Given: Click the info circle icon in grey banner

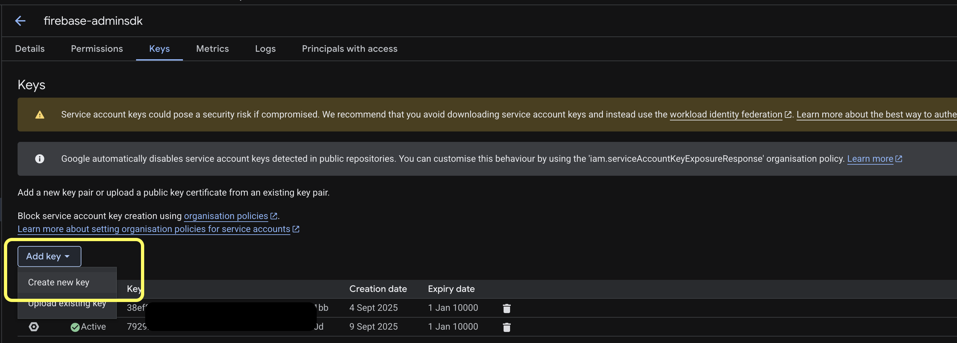Looking at the screenshot, I should (40, 159).
